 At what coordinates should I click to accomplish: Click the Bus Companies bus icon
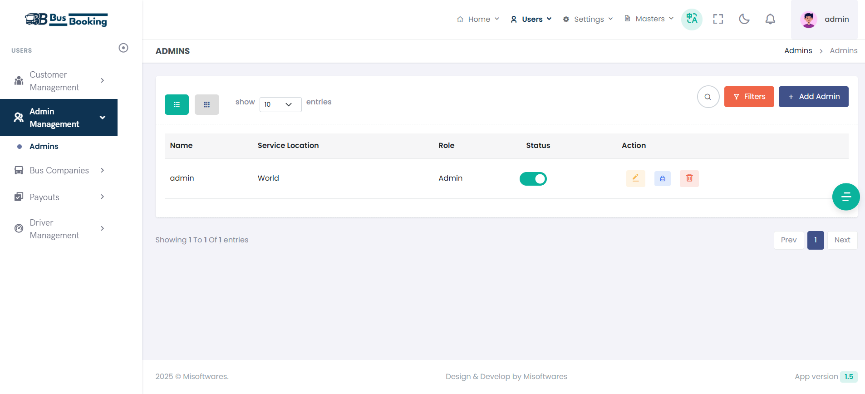pos(19,170)
